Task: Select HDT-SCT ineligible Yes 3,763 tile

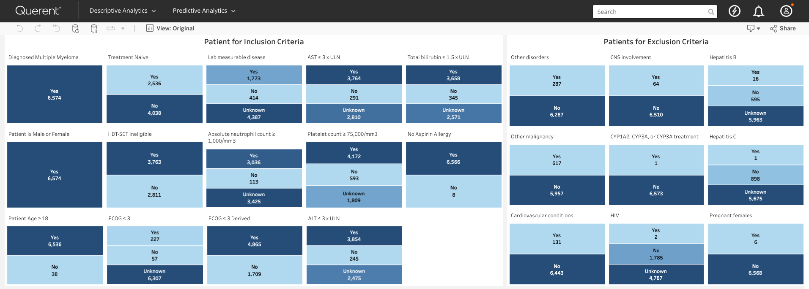Action: pos(154,158)
